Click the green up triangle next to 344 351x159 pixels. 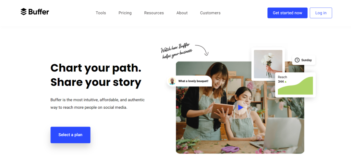click(286, 82)
